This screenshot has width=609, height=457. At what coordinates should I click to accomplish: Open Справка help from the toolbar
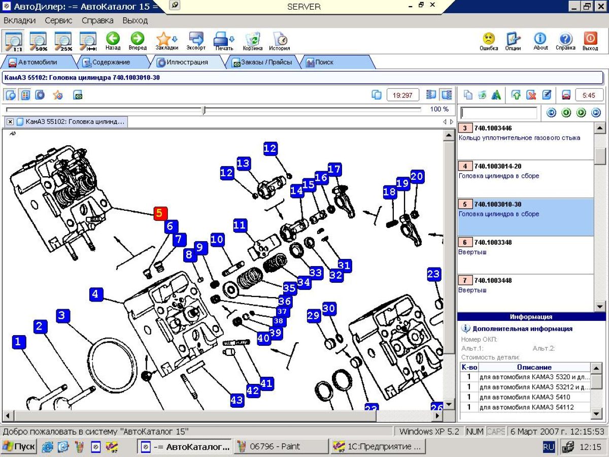(x=565, y=41)
